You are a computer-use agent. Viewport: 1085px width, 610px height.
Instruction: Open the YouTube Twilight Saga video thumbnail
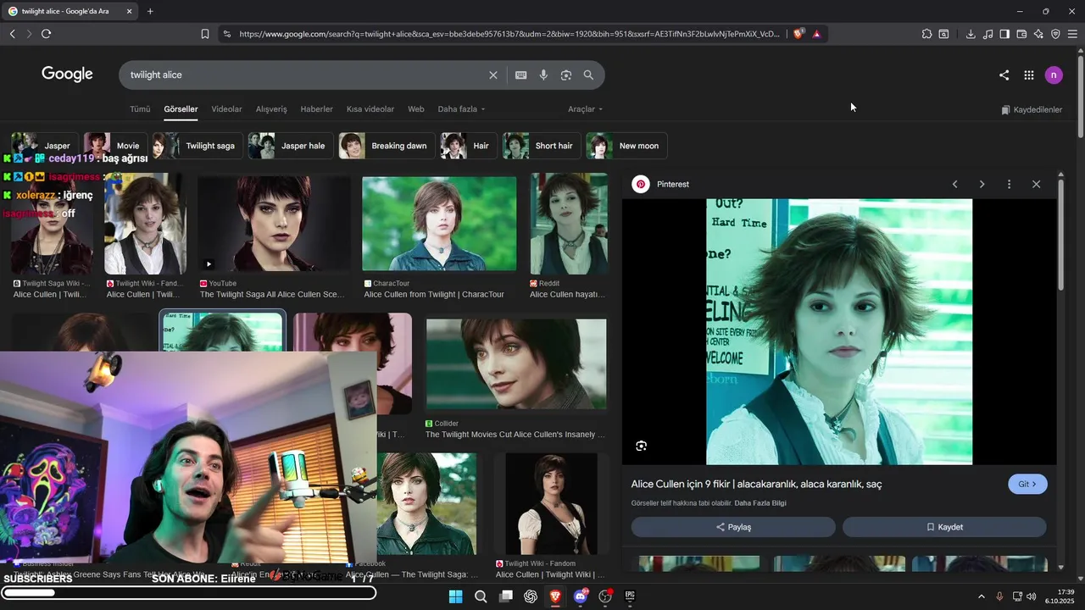[274, 224]
